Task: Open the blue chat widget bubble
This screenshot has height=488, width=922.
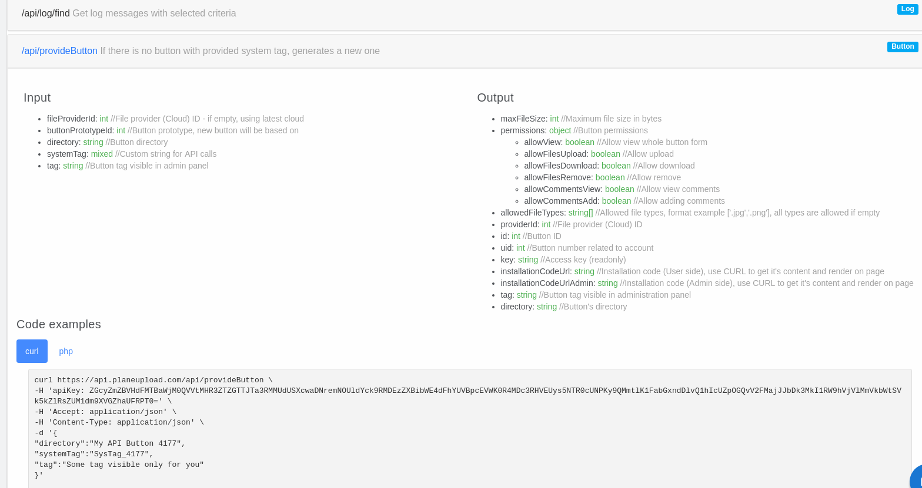Action: [916, 477]
